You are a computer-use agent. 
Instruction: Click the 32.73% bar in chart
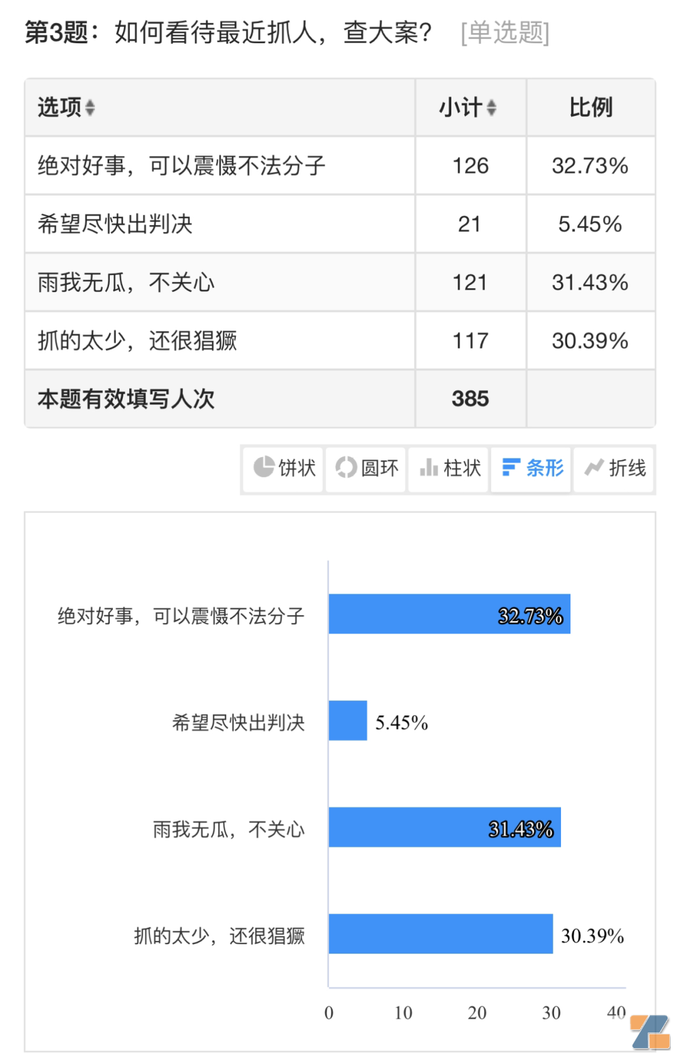[x=449, y=614]
